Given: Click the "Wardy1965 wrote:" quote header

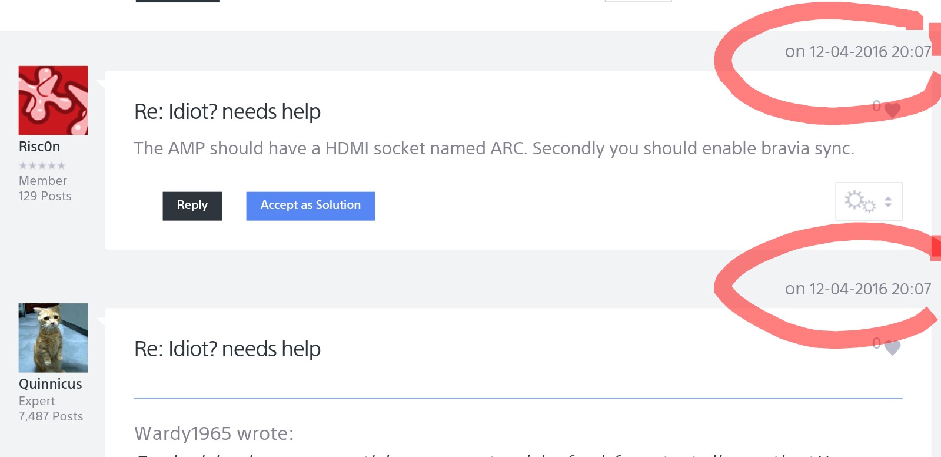Looking at the screenshot, I should pyautogui.click(x=214, y=434).
